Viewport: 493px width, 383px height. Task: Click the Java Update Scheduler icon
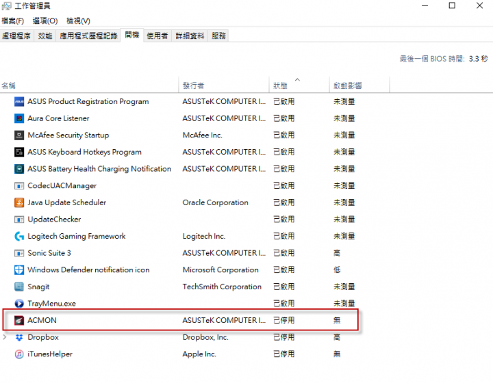click(x=19, y=202)
